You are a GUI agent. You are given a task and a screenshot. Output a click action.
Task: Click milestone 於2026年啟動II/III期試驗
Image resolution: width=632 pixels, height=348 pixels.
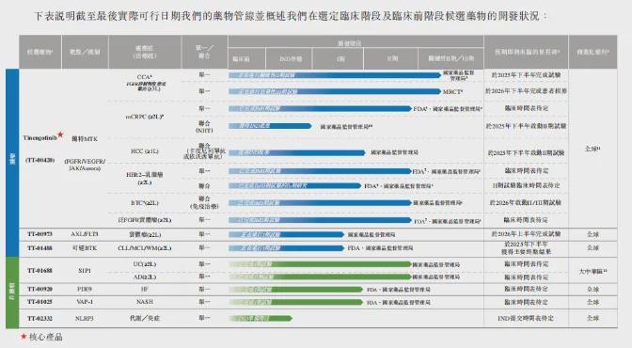point(526,203)
